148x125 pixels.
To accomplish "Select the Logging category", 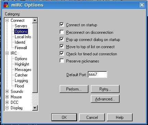I will [x=21, y=81].
